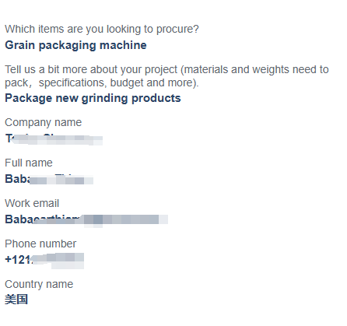Click the 'Which items are you looking to procure?' question
This screenshot has height=326, width=347.
(x=102, y=29)
